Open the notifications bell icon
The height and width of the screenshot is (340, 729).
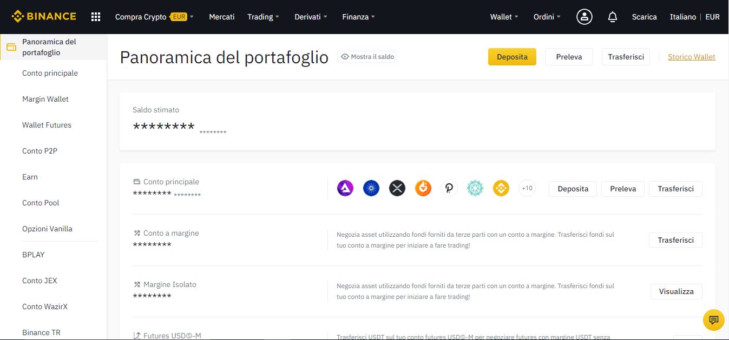(x=613, y=17)
